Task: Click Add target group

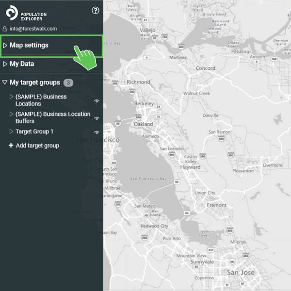Action: pyautogui.click(x=37, y=145)
